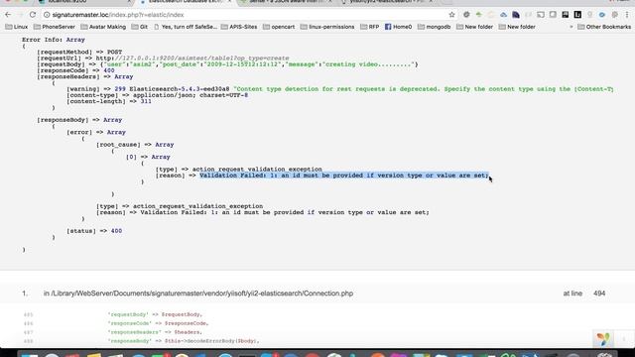Click the highlighted 'Validation Failed' reason text
The image size is (635, 357).
344,176
